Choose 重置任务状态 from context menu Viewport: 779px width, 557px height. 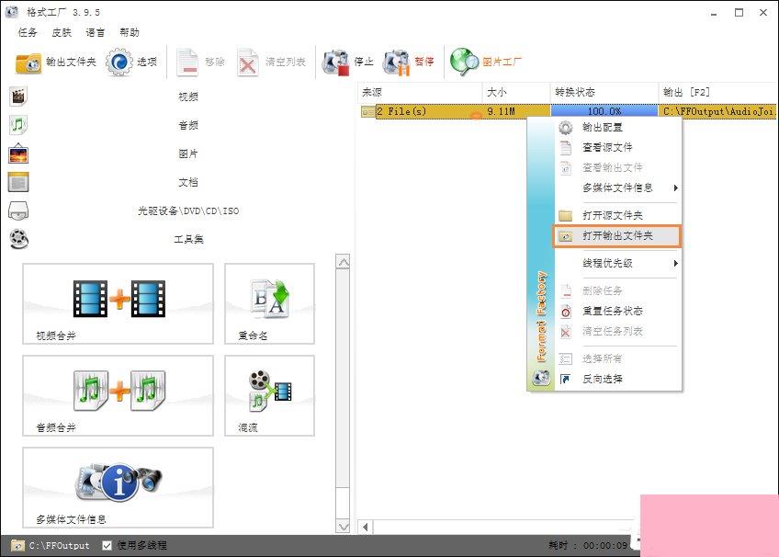pyautogui.click(x=617, y=311)
